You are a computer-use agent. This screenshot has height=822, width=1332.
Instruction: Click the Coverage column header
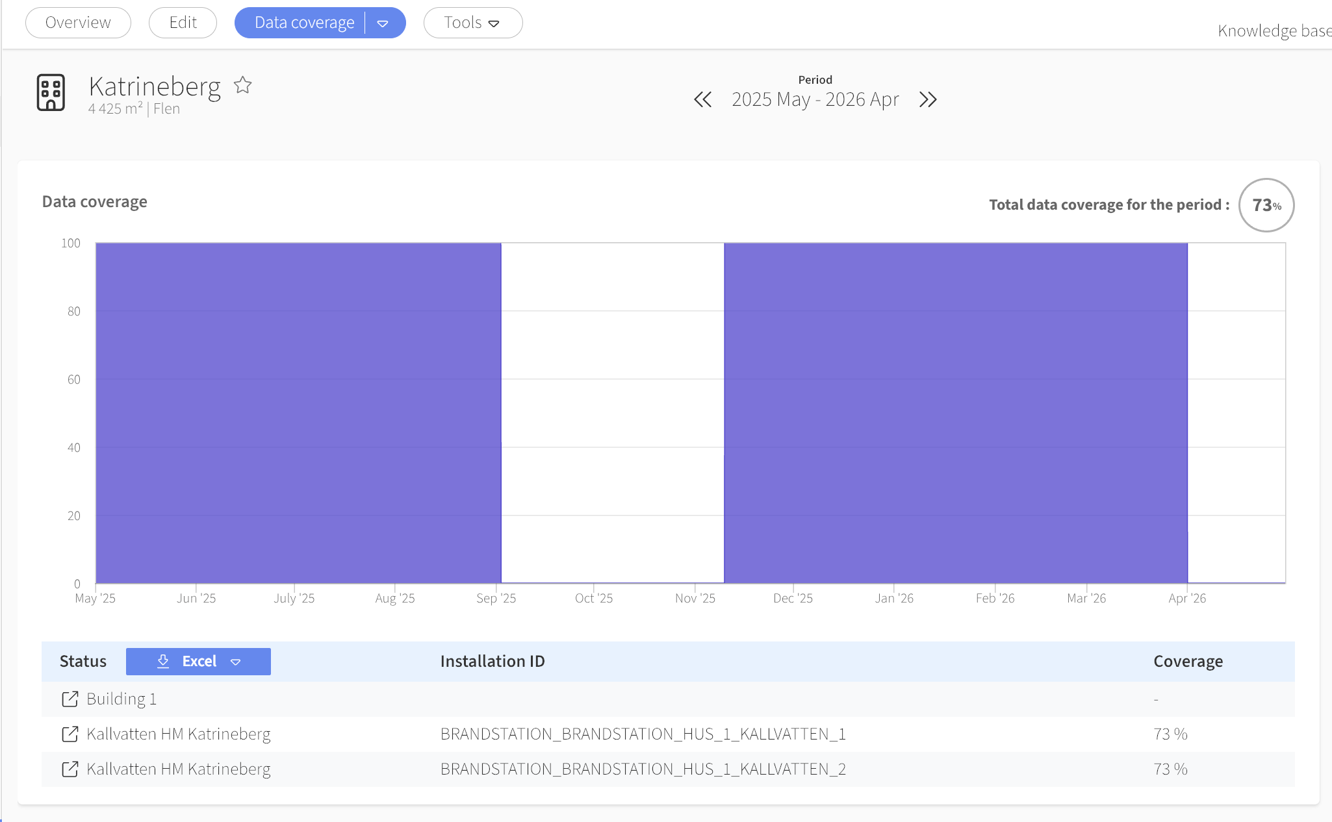pyautogui.click(x=1188, y=661)
